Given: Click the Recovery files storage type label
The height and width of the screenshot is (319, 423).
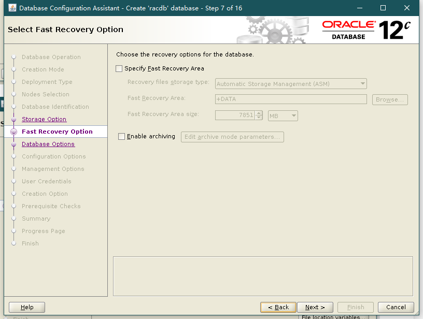Looking at the screenshot, I should [x=168, y=82].
